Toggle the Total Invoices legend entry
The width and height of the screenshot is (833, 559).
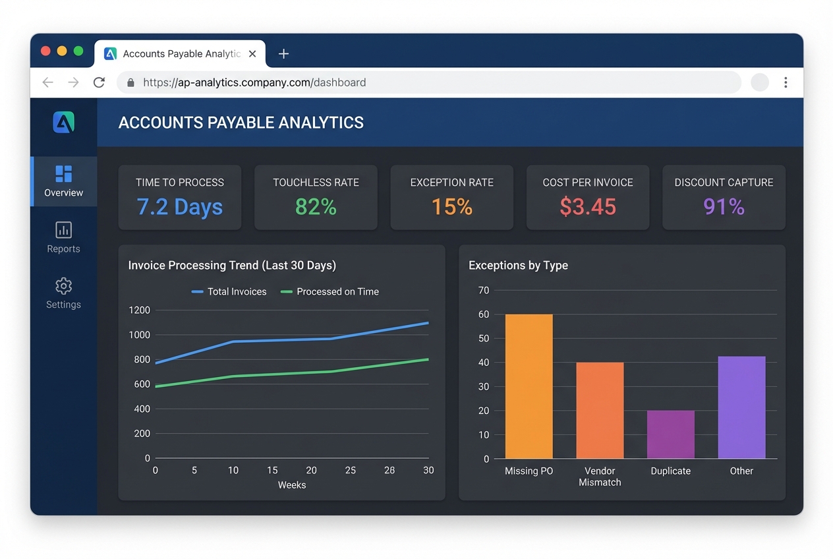click(x=229, y=291)
